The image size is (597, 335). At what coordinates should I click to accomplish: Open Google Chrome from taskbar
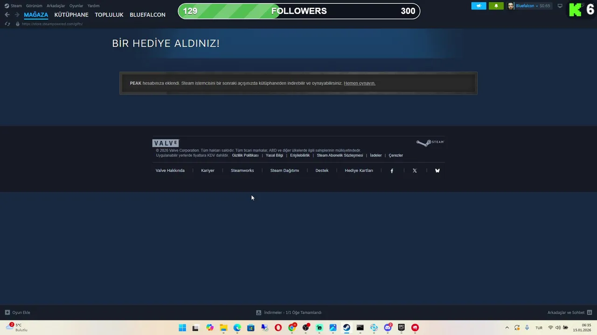click(292, 328)
